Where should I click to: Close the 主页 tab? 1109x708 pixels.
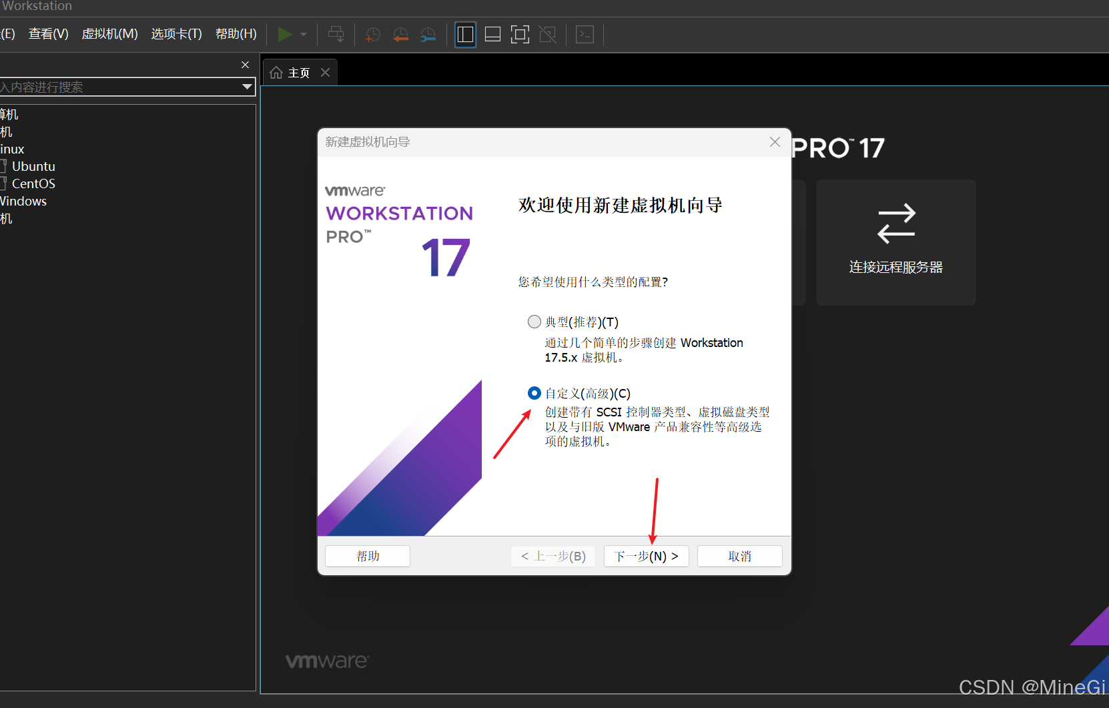coord(326,72)
